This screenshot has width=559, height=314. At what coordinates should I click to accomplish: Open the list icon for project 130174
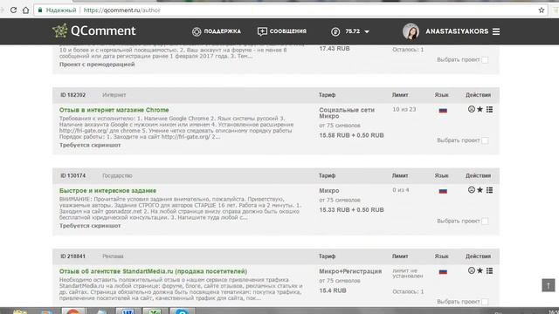pyautogui.click(x=489, y=190)
